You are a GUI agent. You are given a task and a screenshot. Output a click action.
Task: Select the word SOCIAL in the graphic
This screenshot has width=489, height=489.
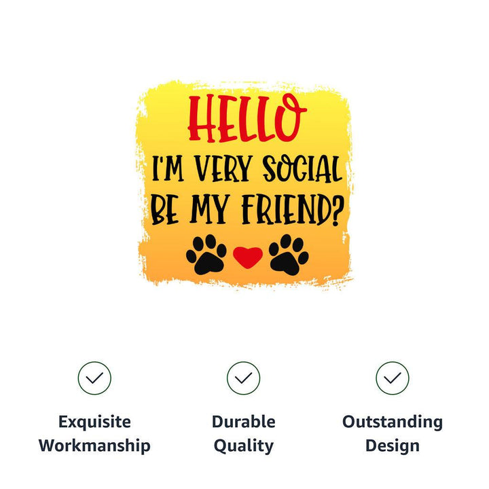tap(304, 168)
